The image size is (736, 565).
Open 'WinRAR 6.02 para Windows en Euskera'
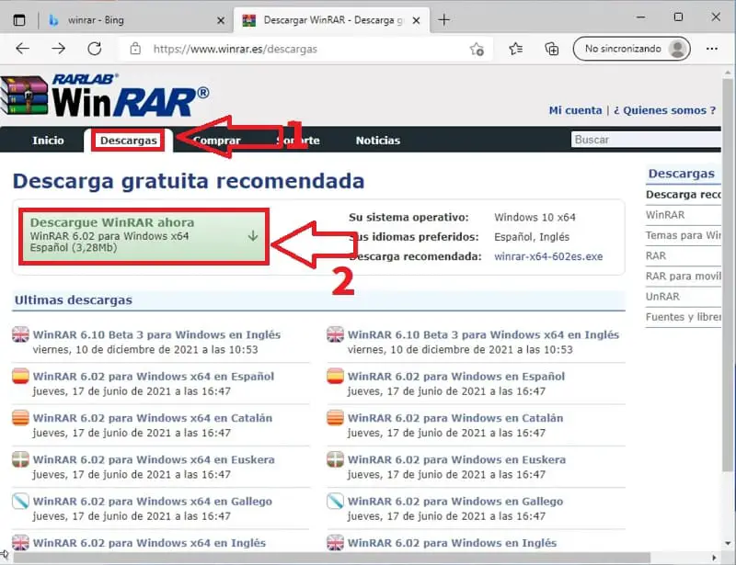[456, 460]
